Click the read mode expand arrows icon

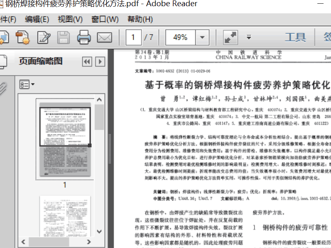pyautogui.click(x=230, y=37)
